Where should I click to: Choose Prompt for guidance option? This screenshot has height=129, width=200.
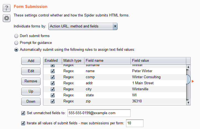[16, 43]
